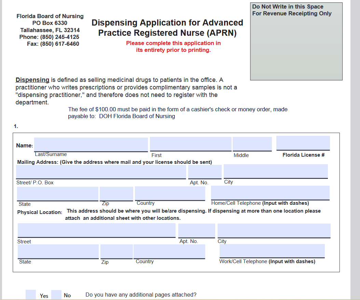Click the physical location Zip field

116,251
